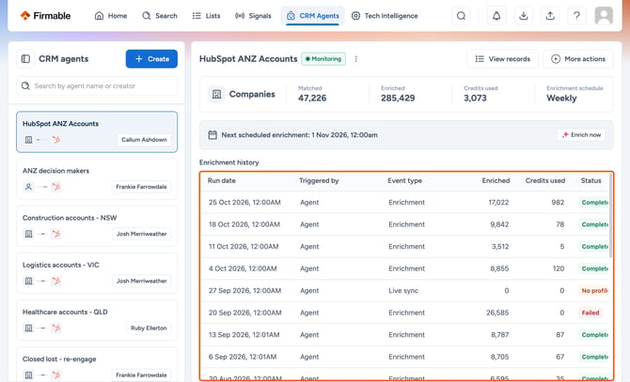630x382 pixels.
Task: Switch to Signals tab
Action: (253, 16)
